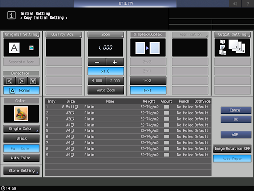Enable Auto Zoom
Image resolution: width=254 pixels, height=191 pixels.
[106, 90]
